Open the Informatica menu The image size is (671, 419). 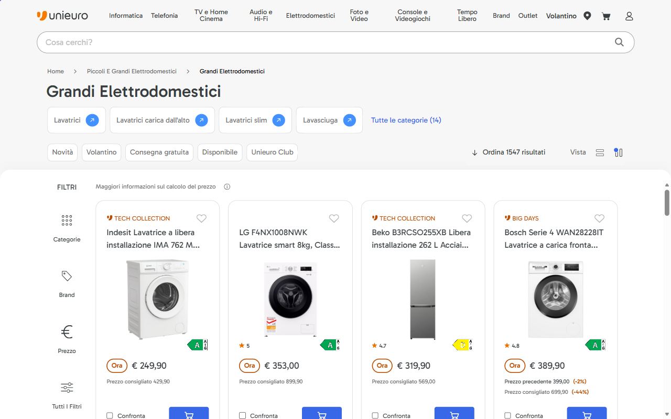126,16
